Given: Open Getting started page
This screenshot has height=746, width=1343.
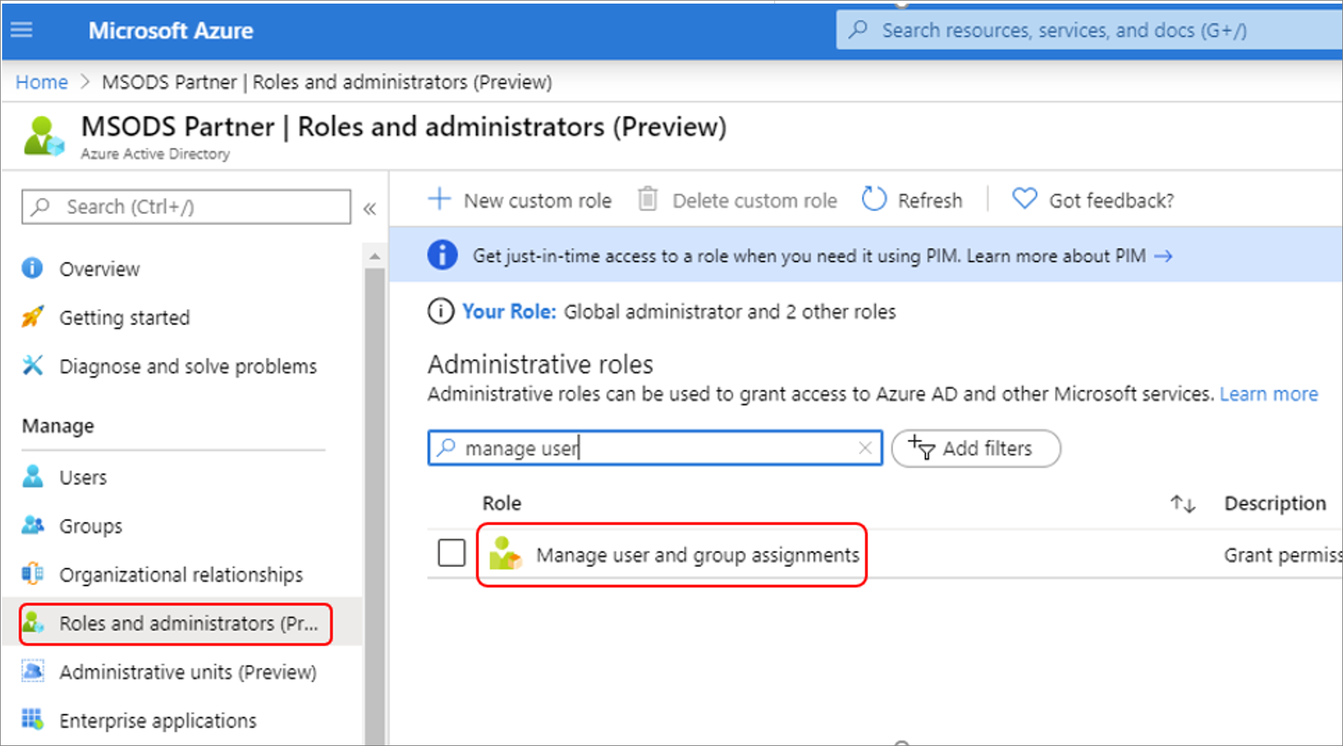Looking at the screenshot, I should coord(125,317).
